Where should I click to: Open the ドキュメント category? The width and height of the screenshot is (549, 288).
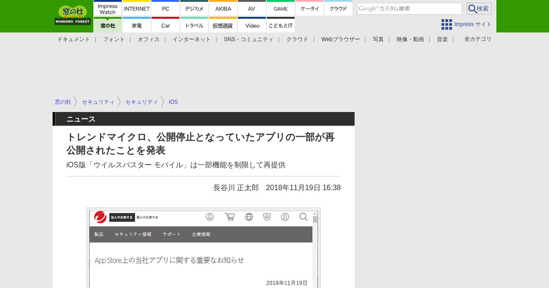[x=74, y=39]
